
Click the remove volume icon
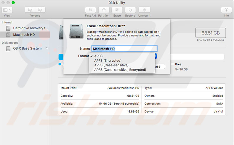pos(40,10)
